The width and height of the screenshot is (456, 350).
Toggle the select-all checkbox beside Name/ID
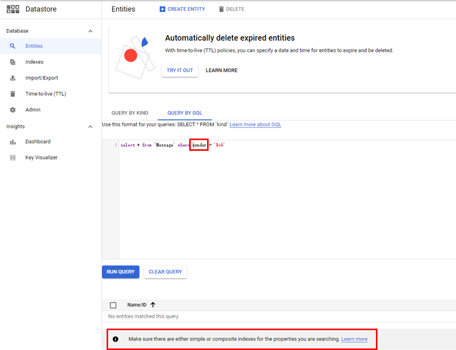pyautogui.click(x=113, y=305)
